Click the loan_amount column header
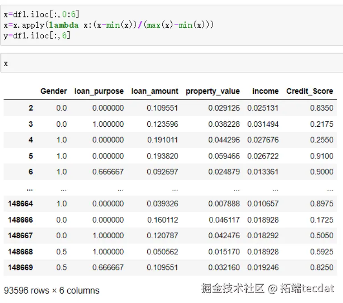The height and width of the screenshot is (303, 343). click(155, 91)
